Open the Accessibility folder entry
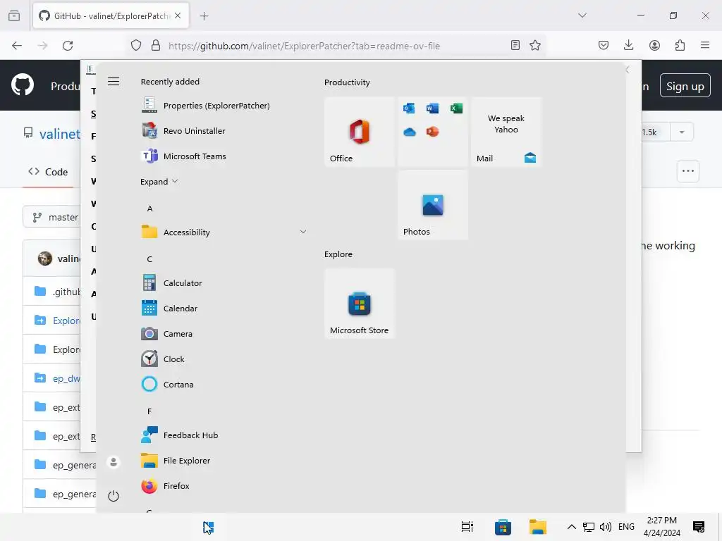The width and height of the screenshot is (722, 541). pyautogui.click(x=224, y=232)
